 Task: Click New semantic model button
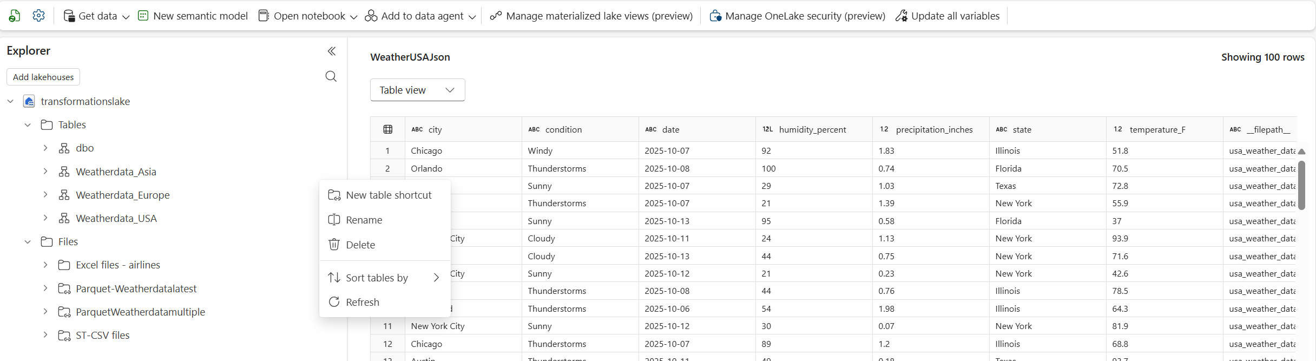click(x=193, y=16)
